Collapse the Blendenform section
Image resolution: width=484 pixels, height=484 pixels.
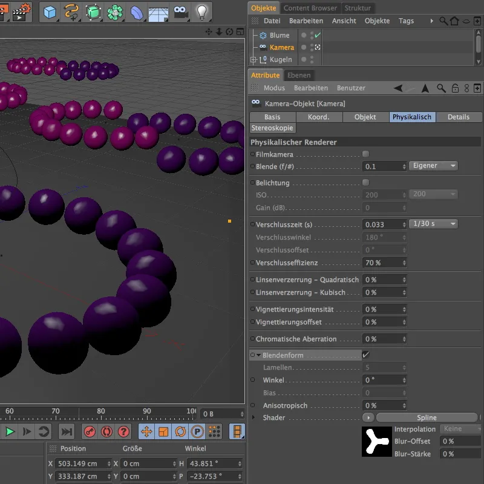[259, 355]
